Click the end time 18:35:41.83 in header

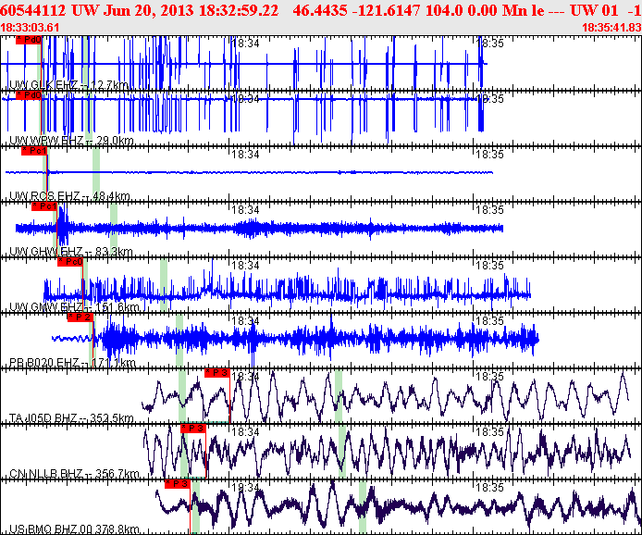611,27
